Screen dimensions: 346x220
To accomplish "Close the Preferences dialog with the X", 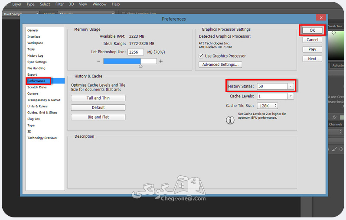I will pyautogui.click(x=321, y=17).
